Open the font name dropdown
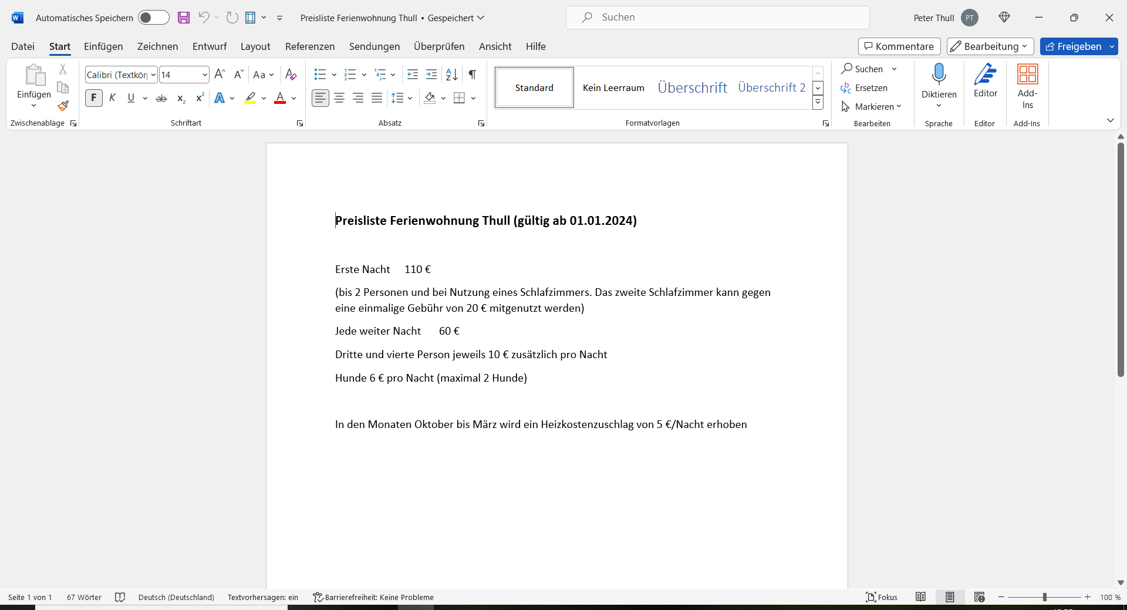The height and width of the screenshot is (610, 1127). click(153, 75)
